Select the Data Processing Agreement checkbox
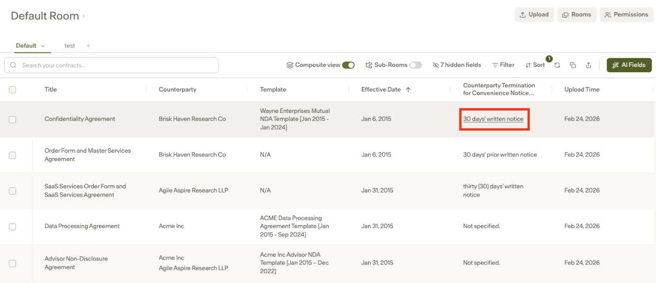 point(13,227)
